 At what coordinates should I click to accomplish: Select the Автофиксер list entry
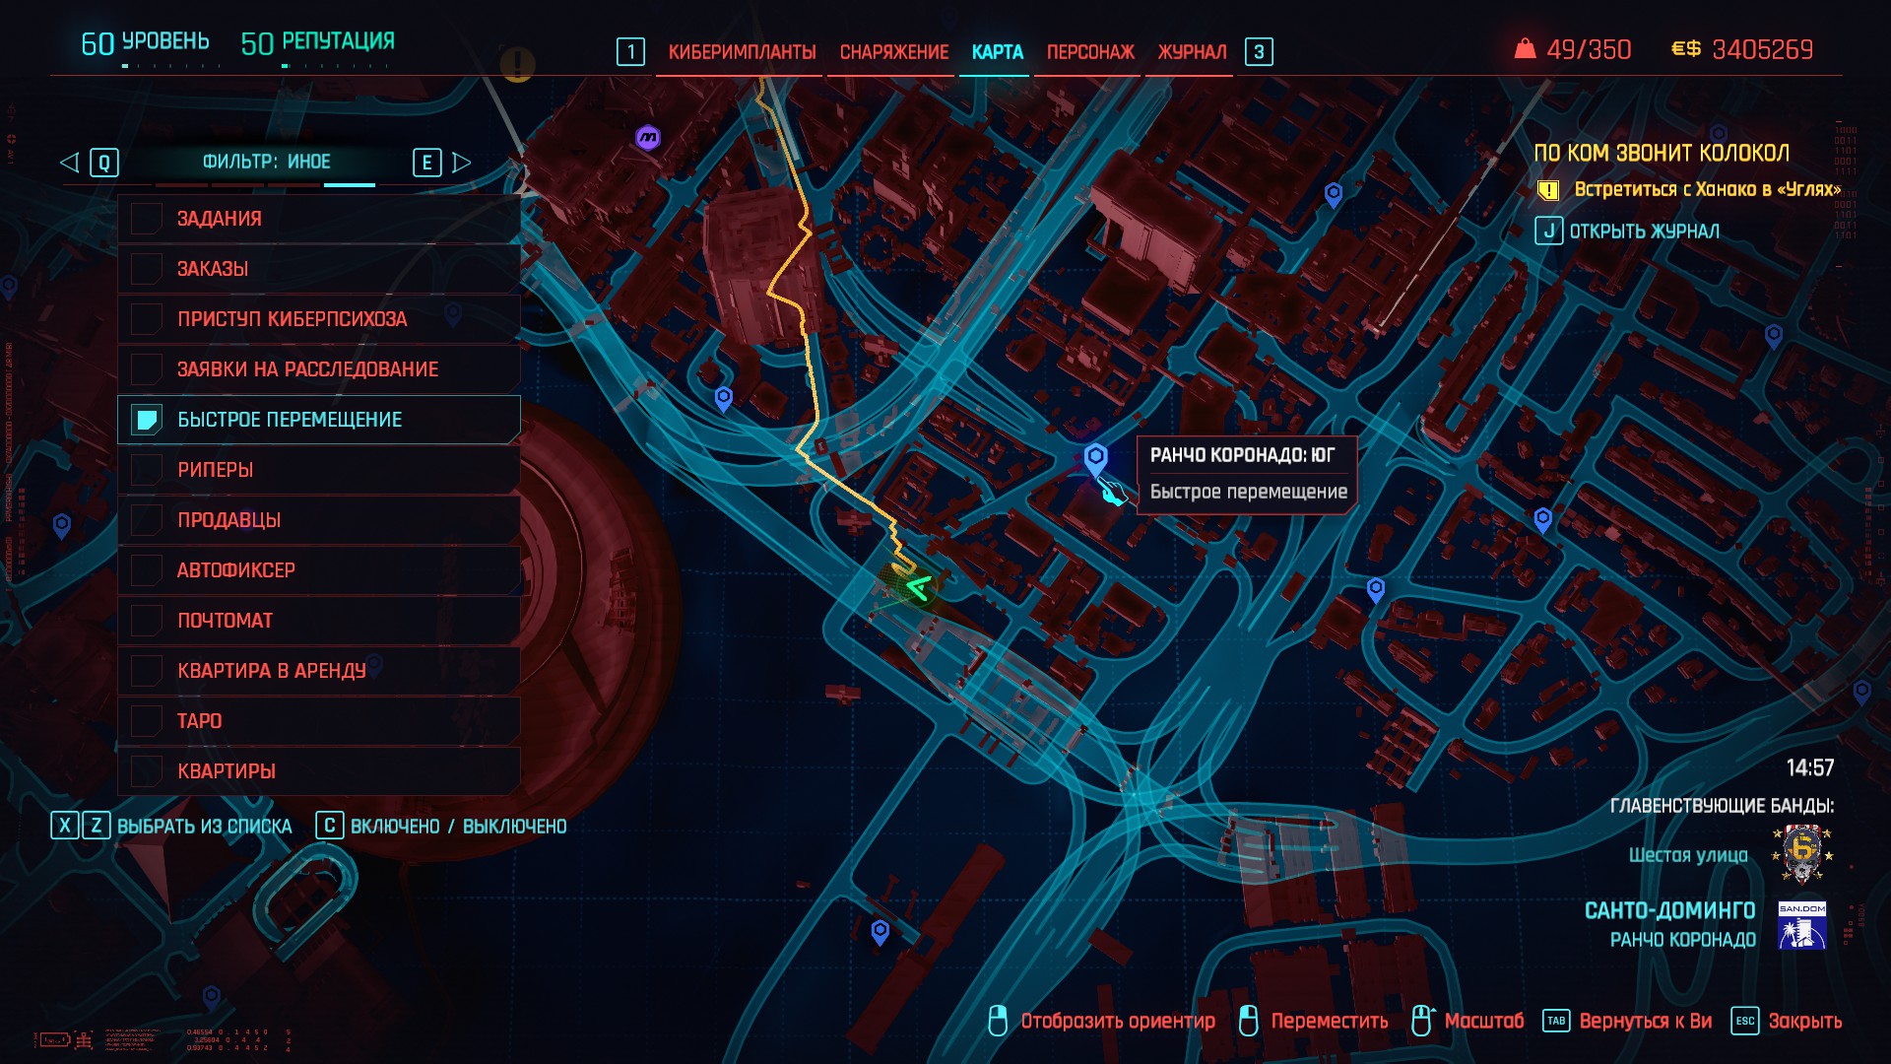[x=319, y=570]
